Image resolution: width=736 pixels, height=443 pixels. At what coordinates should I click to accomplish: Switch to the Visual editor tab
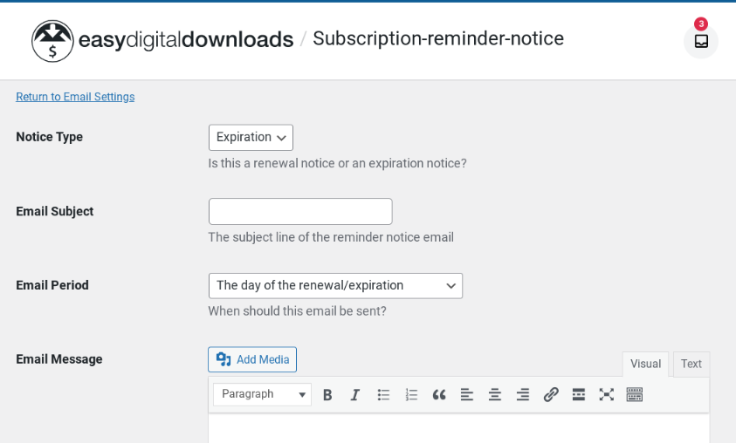(x=645, y=365)
